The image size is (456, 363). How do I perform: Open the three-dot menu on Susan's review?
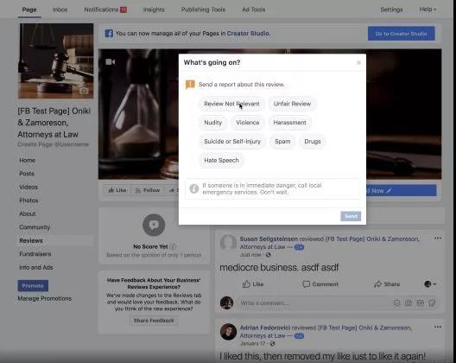437,239
